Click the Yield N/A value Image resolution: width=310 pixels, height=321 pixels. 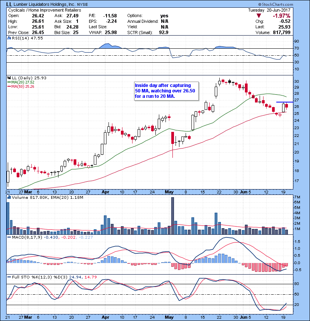165,27
